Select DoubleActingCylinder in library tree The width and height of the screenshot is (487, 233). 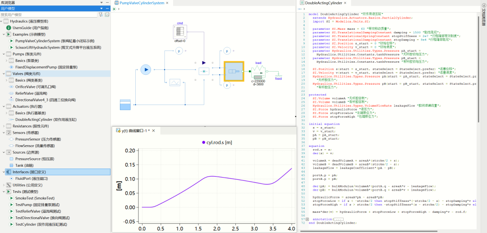pos(46,119)
